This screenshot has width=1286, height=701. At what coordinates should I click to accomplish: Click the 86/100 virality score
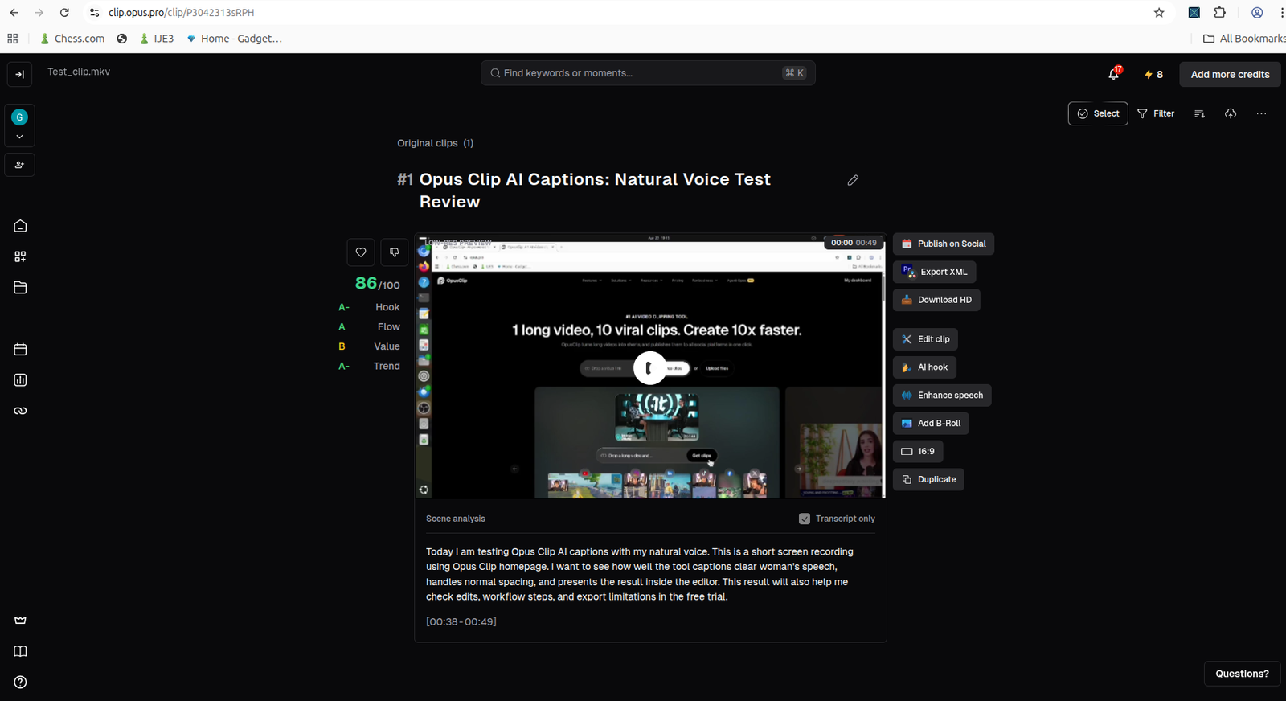click(x=378, y=284)
